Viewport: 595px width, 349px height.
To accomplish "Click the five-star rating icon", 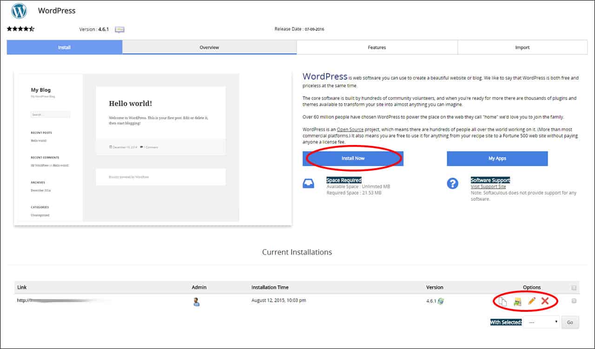I will [x=20, y=29].
